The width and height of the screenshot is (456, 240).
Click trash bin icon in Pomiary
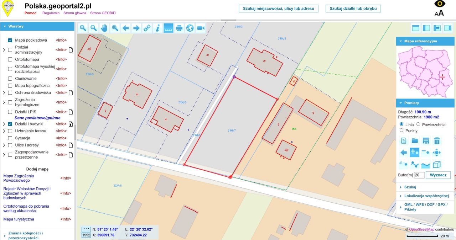[437, 140]
